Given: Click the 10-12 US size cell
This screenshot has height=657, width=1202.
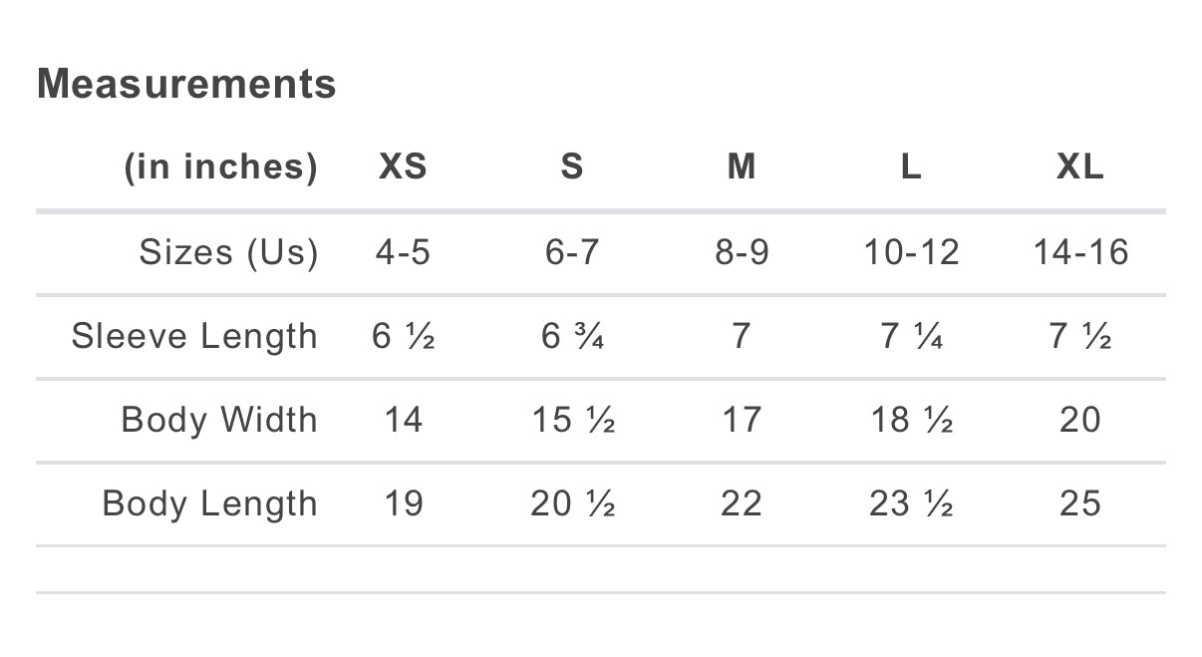Looking at the screenshot, I should 911,252.
